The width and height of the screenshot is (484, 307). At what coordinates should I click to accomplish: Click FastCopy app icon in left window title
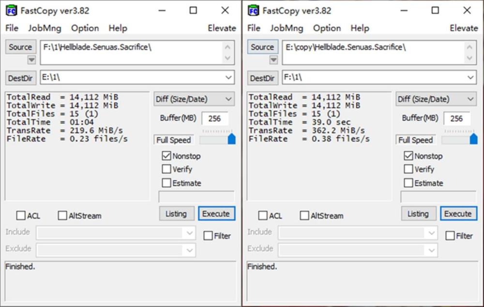(12, 11)
